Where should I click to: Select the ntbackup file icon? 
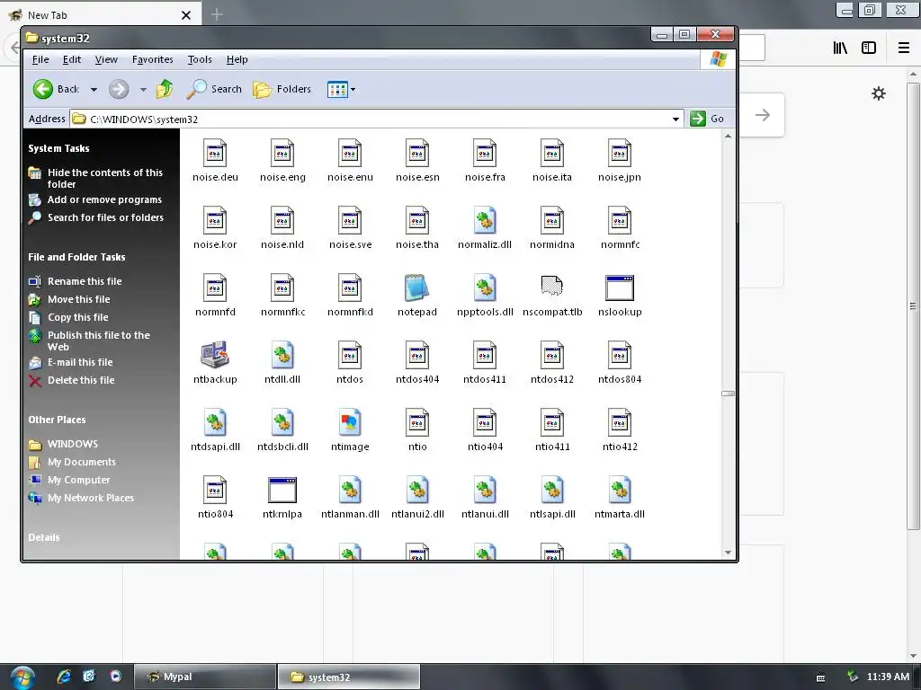click(215, 355)
